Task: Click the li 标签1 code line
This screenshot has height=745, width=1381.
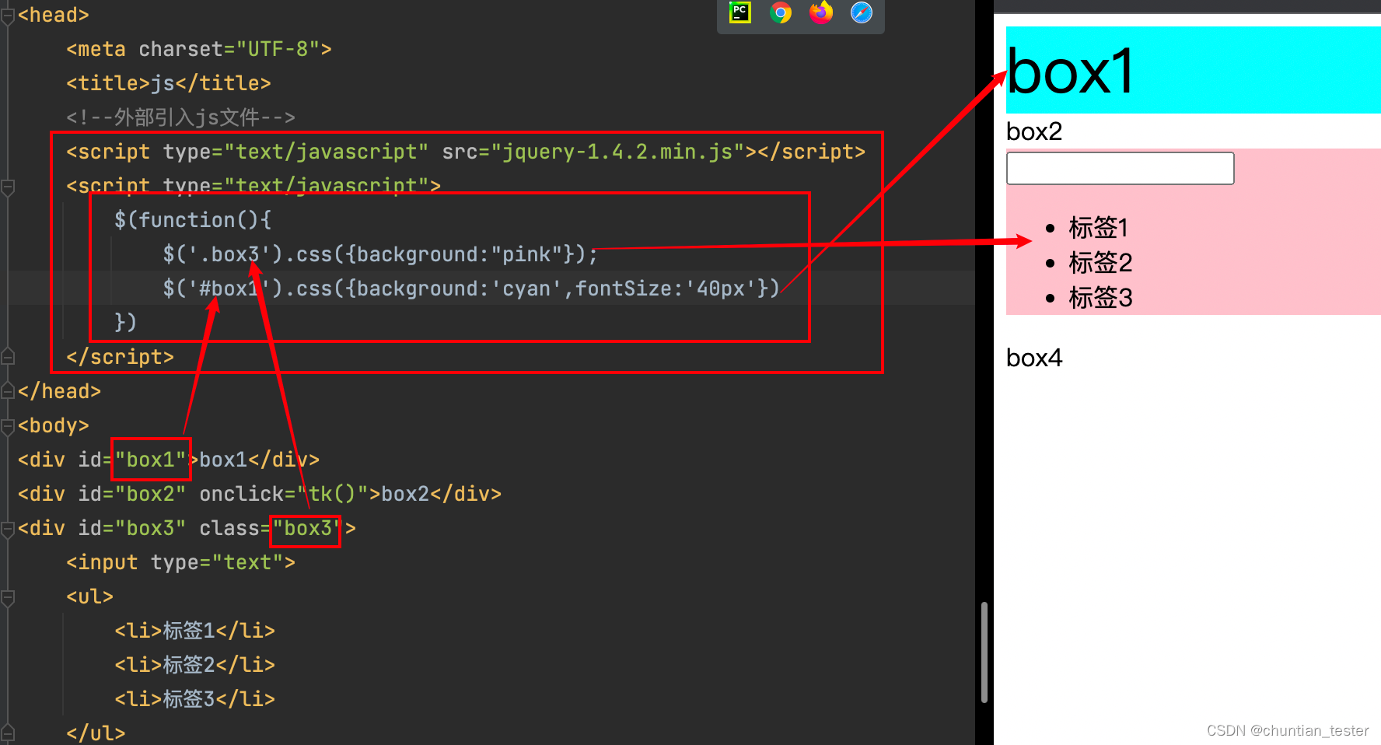Action: pyautogui.click(x=195, y=631)
